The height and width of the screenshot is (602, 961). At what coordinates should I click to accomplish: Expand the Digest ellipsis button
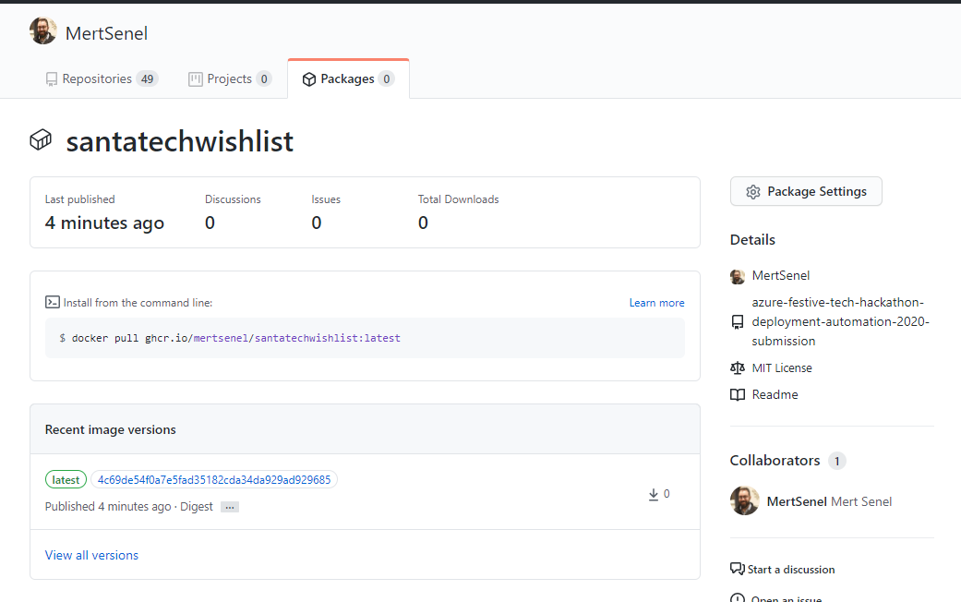coord(230,507)
